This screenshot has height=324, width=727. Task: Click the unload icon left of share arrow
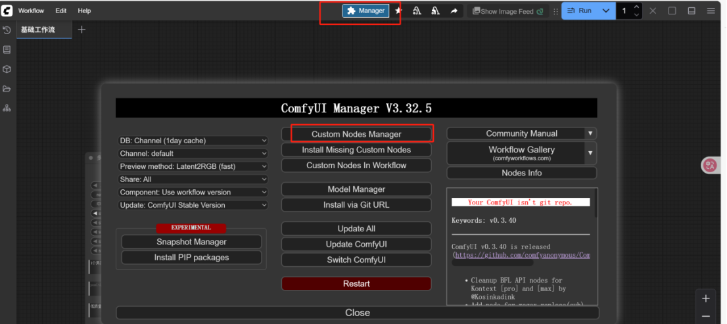point(435,11)
